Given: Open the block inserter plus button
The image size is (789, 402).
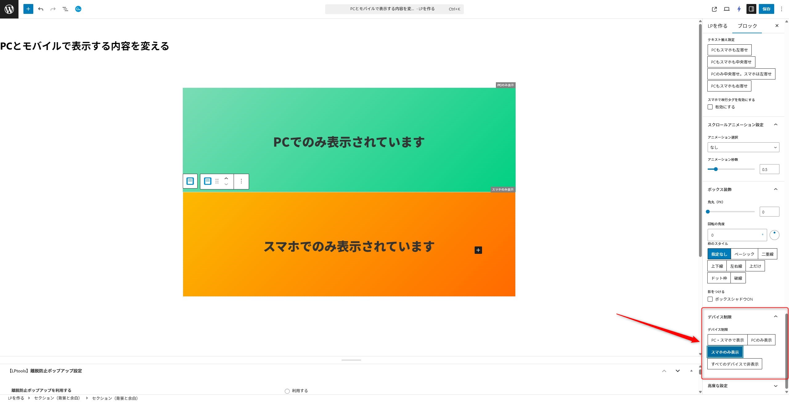Looking at the screenshot, I should tap(28, 9).
